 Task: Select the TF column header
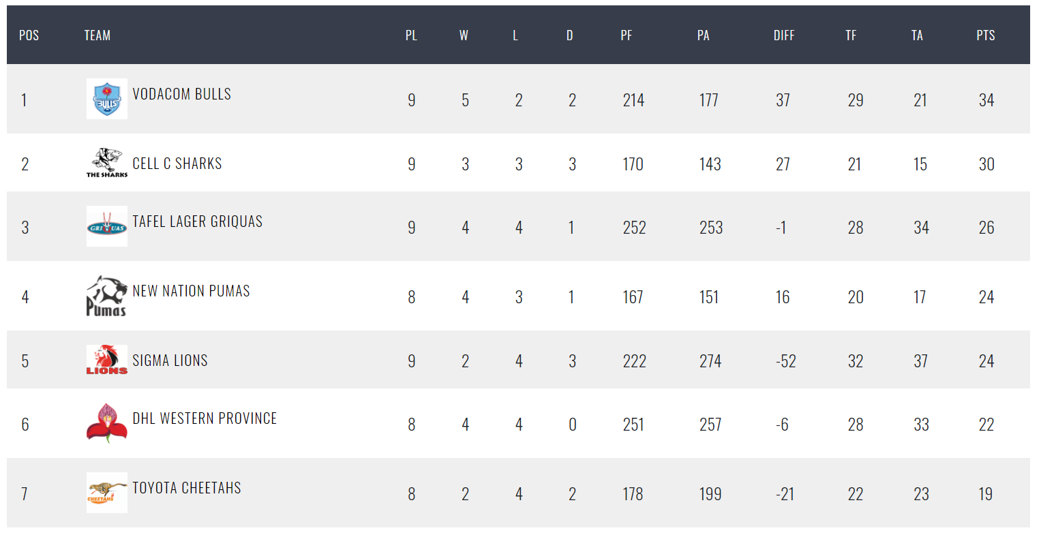tap(851, 35)
